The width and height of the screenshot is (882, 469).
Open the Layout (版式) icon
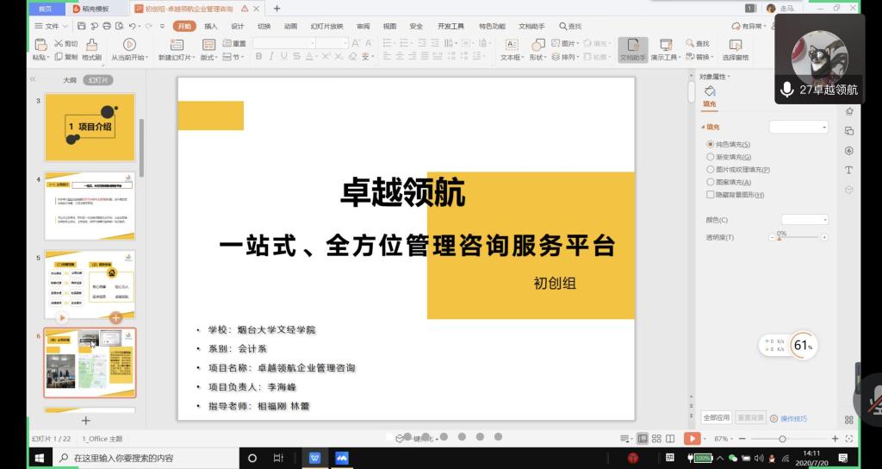point(208,45)
